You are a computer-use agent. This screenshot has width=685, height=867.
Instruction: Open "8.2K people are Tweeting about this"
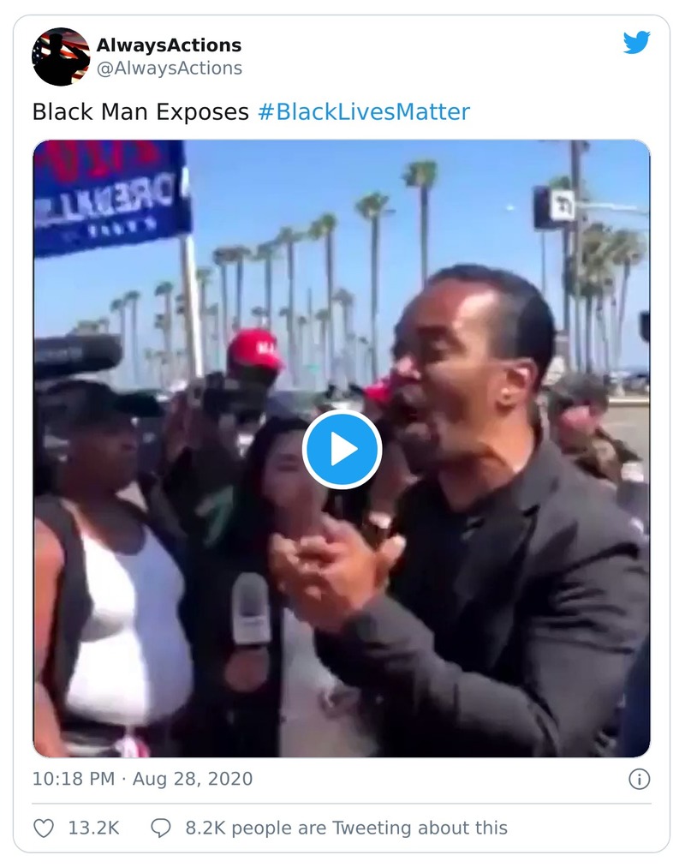[x=347, y=828]
